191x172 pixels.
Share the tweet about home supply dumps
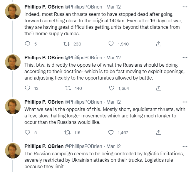click(x=158, y=44)
